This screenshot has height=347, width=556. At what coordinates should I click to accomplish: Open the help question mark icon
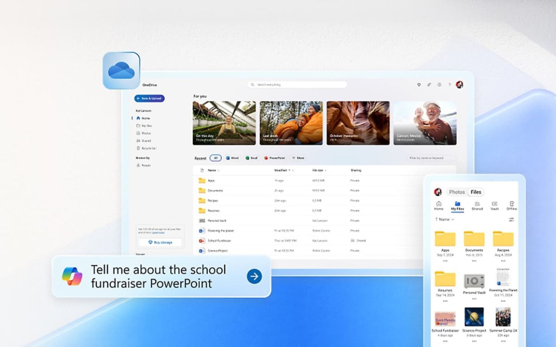pyautogui.click(x=449, y=85)
